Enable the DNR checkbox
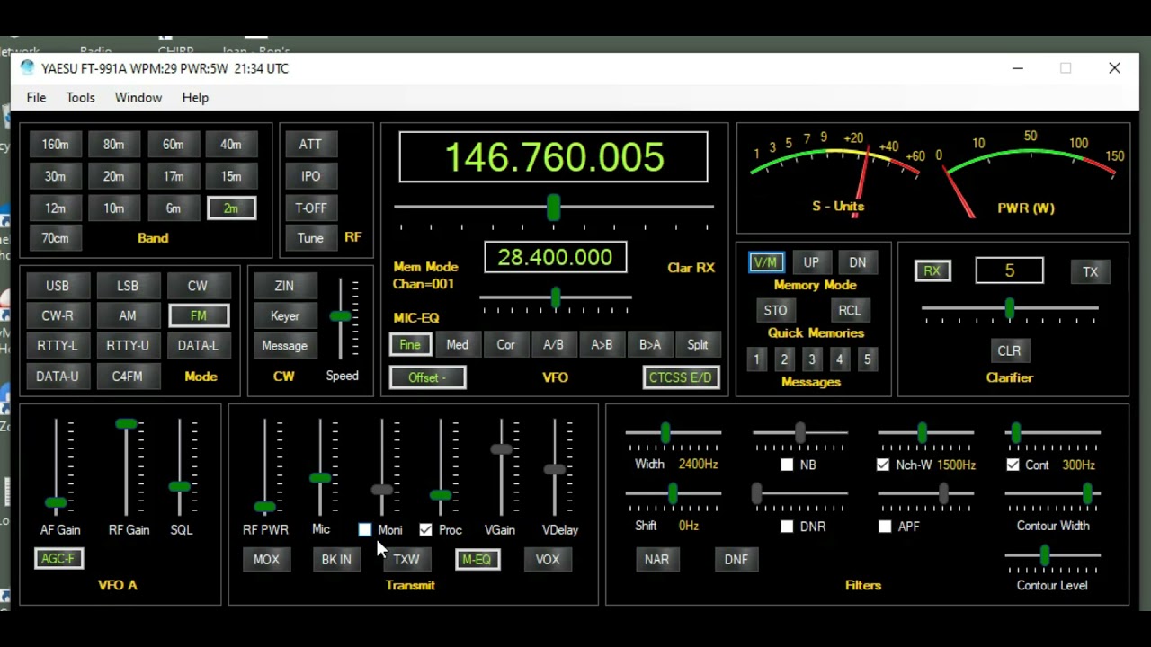Image resolution: width=1151 pixels, height=647 pixels. [x=787, y=527]
